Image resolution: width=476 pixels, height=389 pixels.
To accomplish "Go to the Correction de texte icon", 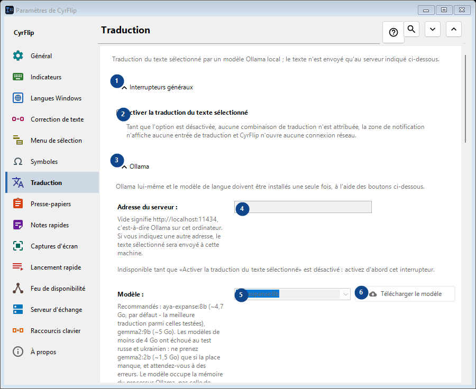I will coord(18,119).
